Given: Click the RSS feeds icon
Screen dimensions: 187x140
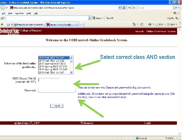Looking at the screenshot, I should pos(142,24).
